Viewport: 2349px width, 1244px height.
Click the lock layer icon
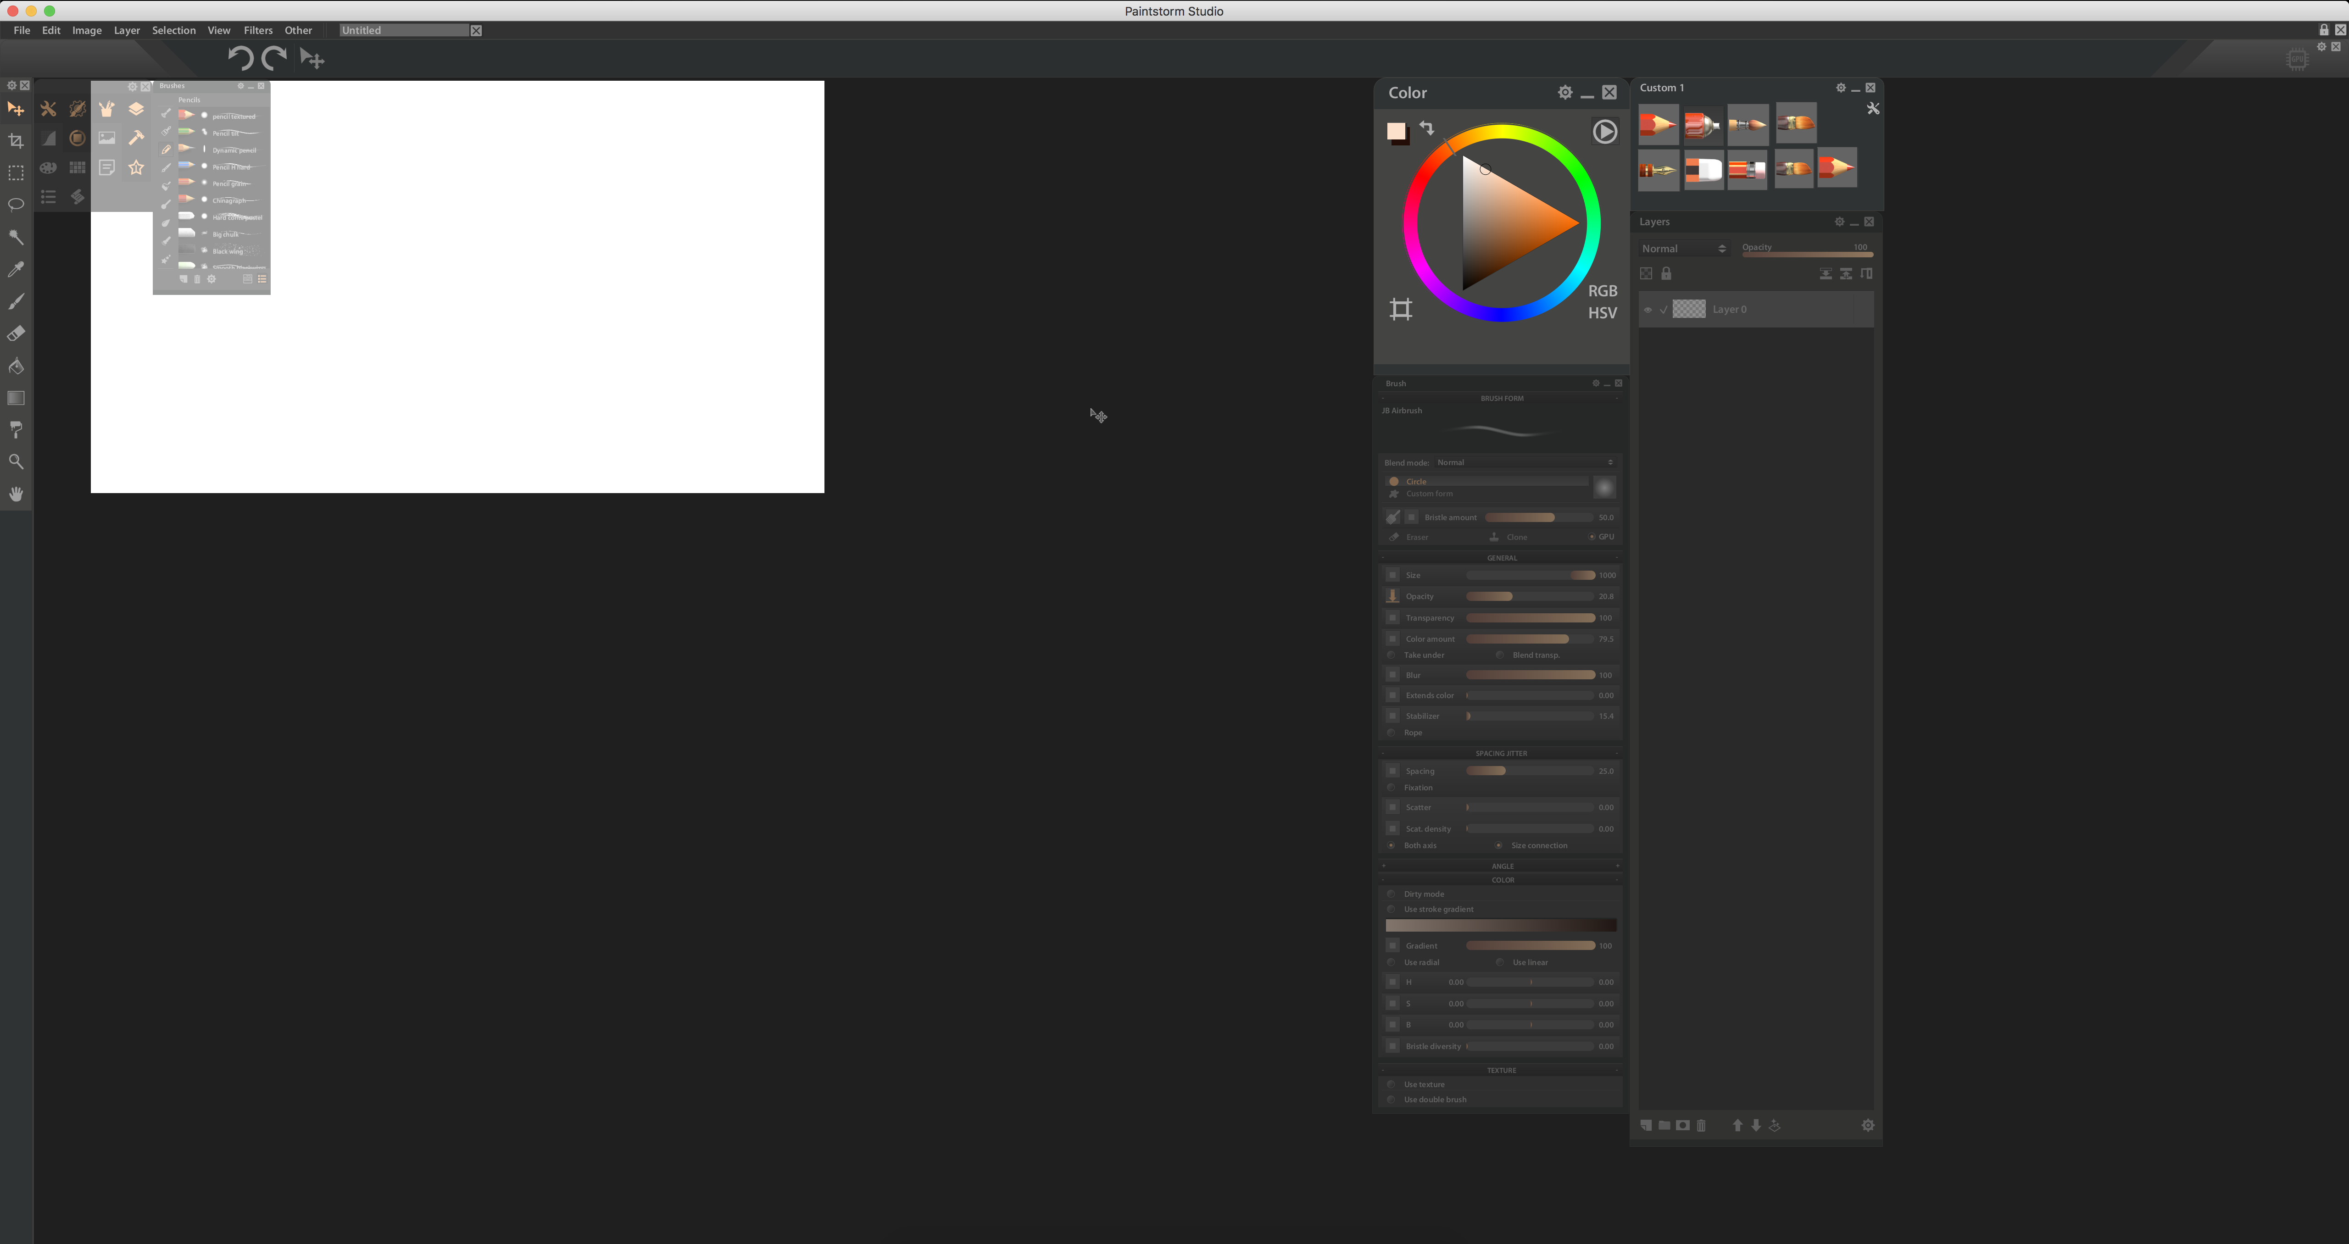1666,273
